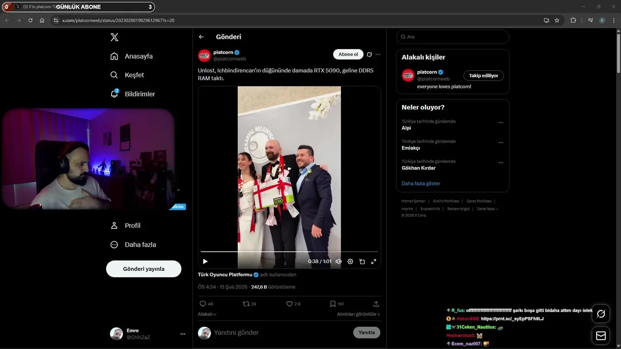Click the Abone ol button
This screenshot has width=621, height=349.
coord(348,54)
